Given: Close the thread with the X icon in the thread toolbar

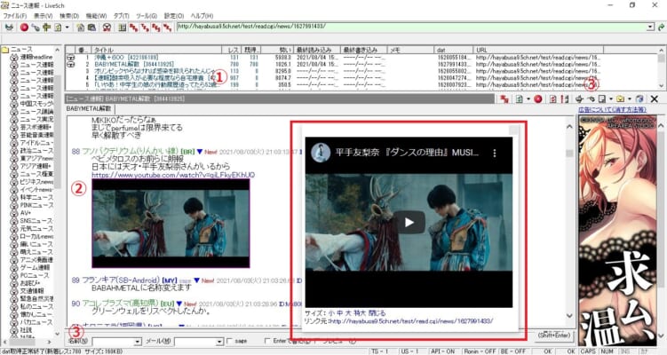Looking at the screenshot, I should pos(655,99).
